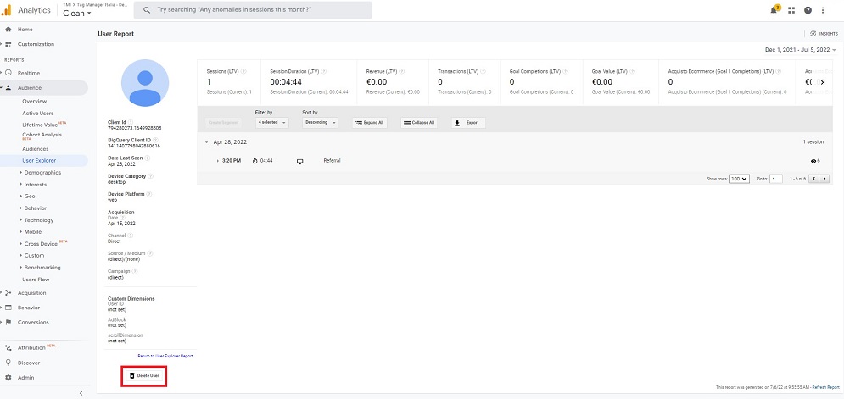Go to the next results page
This screenshot has width=844, height=399.
click(x=824, y=179)
